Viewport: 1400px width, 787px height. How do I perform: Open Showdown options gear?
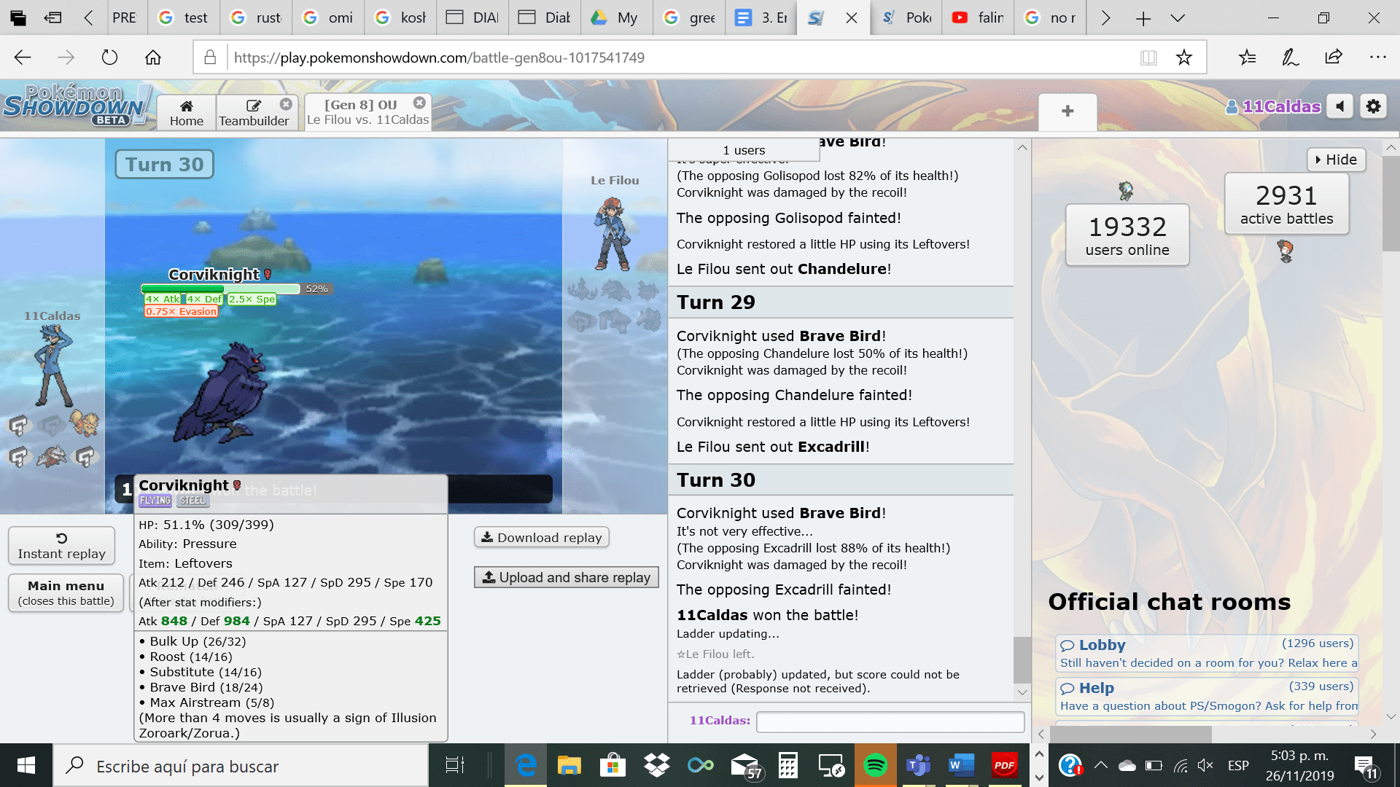click(1374, 106)
